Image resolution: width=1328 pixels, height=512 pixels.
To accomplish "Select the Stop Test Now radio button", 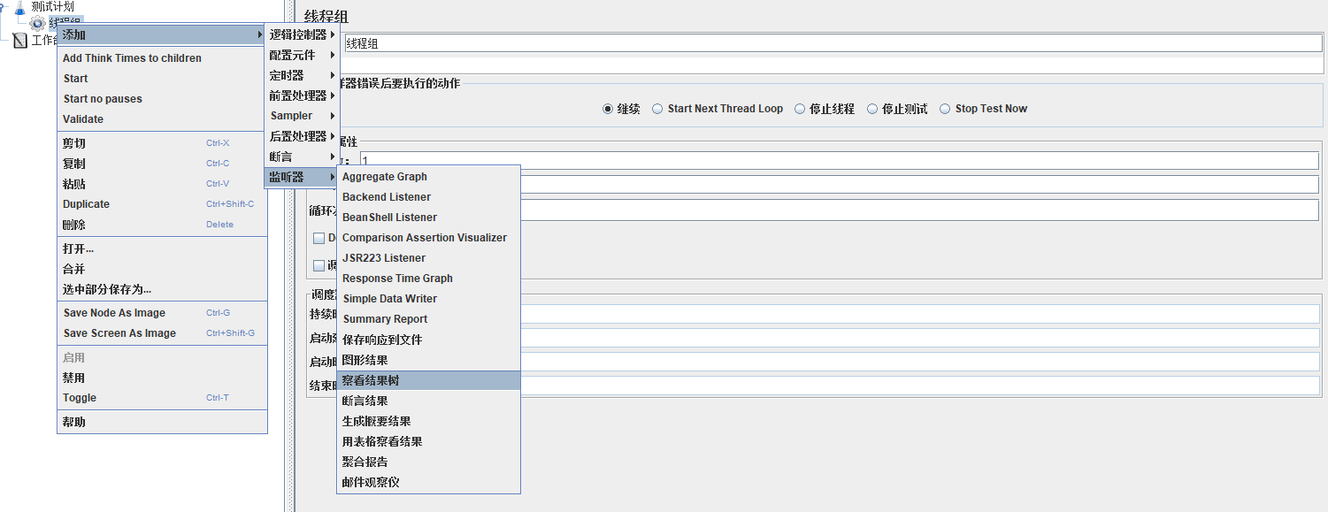I will coord(946,109).
